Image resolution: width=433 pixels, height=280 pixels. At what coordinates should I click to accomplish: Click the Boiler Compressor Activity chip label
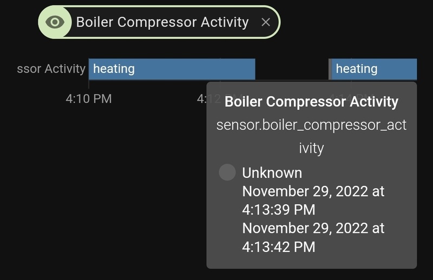tap(162, 22)
